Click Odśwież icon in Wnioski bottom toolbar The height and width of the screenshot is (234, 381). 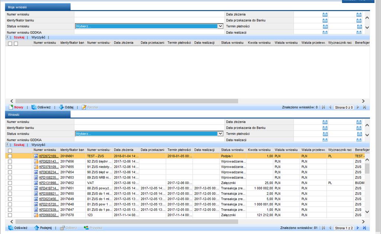coord(11,228)
